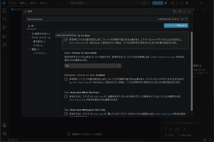The image size is (214, 142).
Task: Click the settings list vertical scrollbar
Action: point(192,71)
